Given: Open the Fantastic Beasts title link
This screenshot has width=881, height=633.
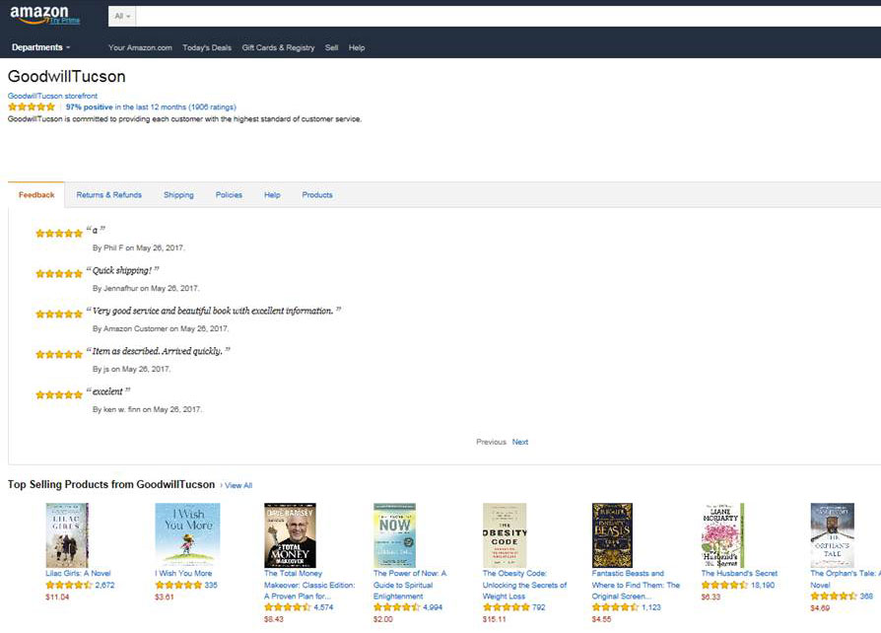Looking at the screenshot, I should pos(636,585).
